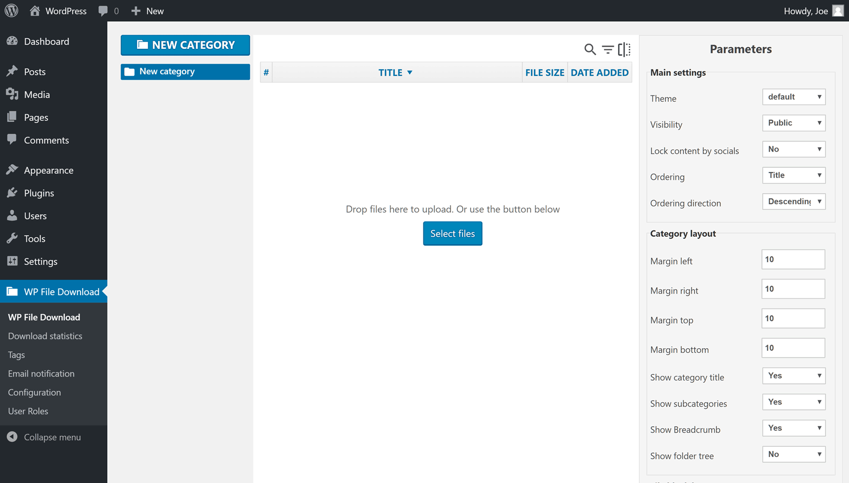Click the Collapse menu arrow icon
The width and height of the screenshot is (849, 483).
click(x=12, y=437)
